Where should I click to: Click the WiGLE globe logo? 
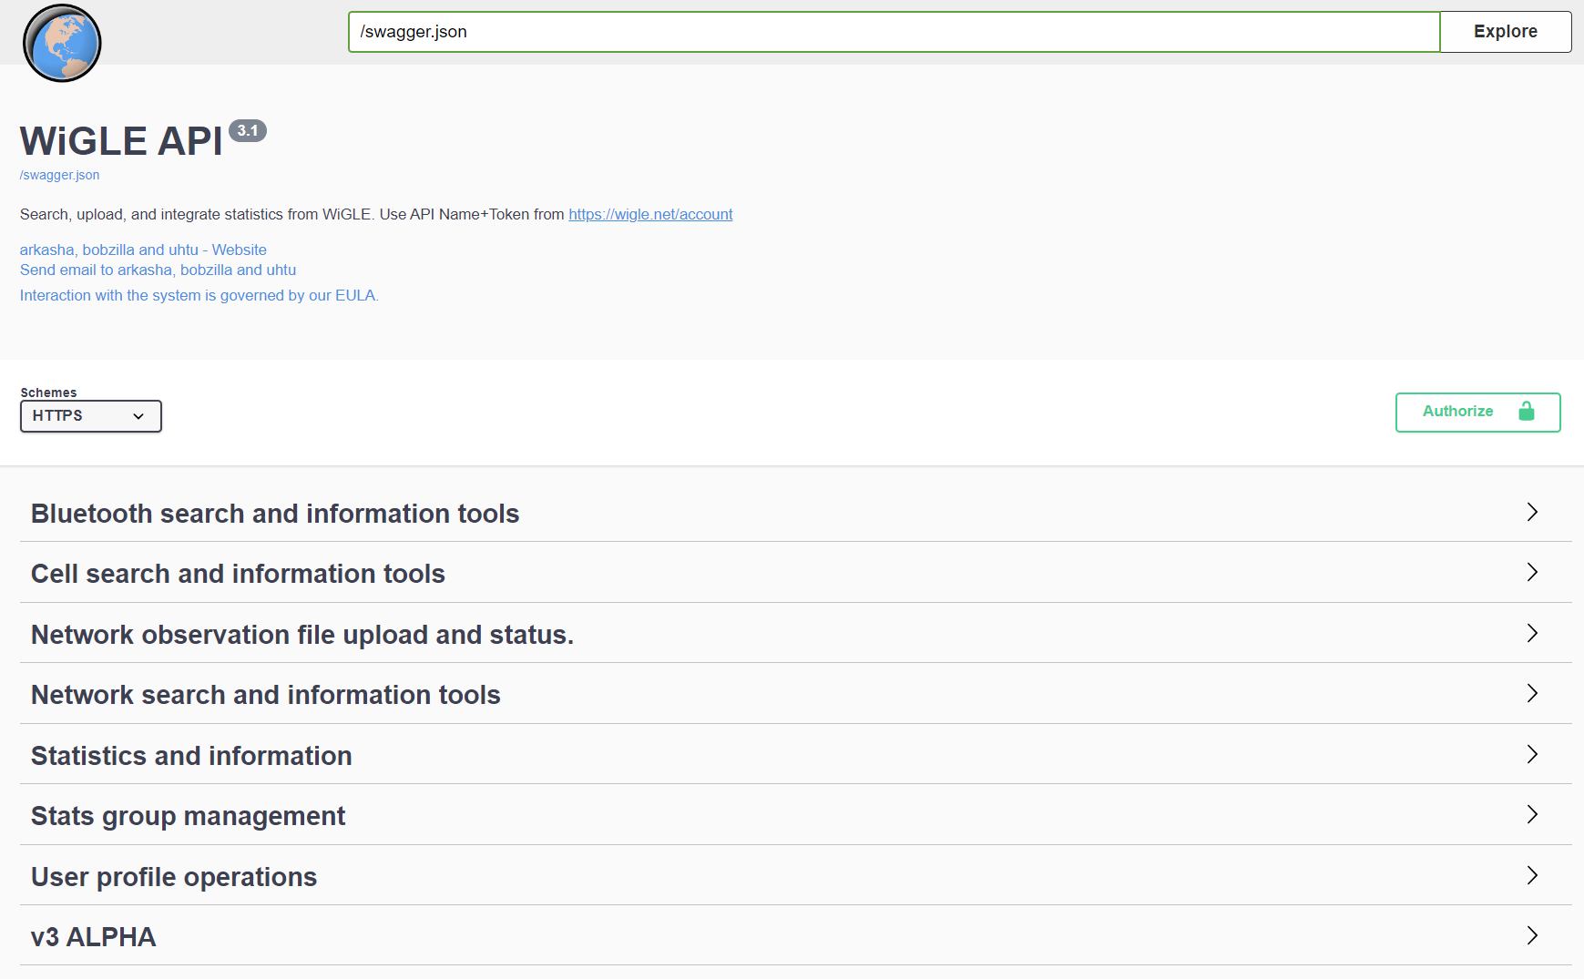62,43
